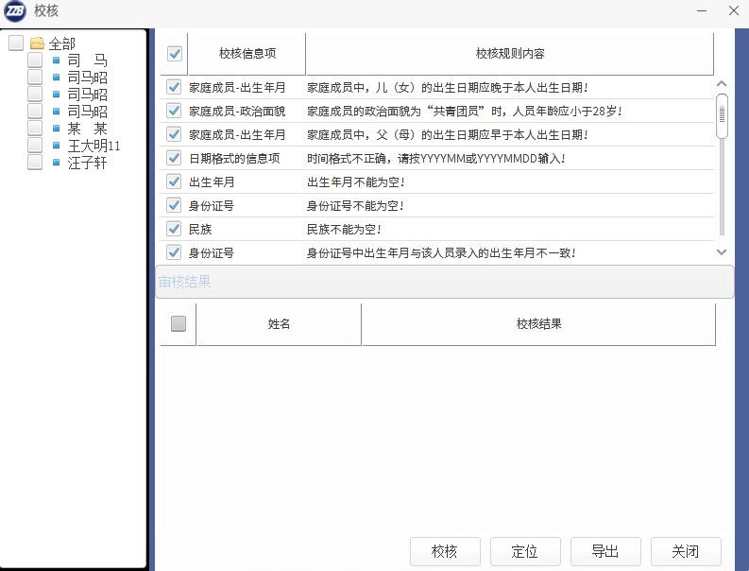Toggle the select-all checkbox beside 校核信息项 header
Viewport: 749px width, 571px height.
[x=175, y=54]
